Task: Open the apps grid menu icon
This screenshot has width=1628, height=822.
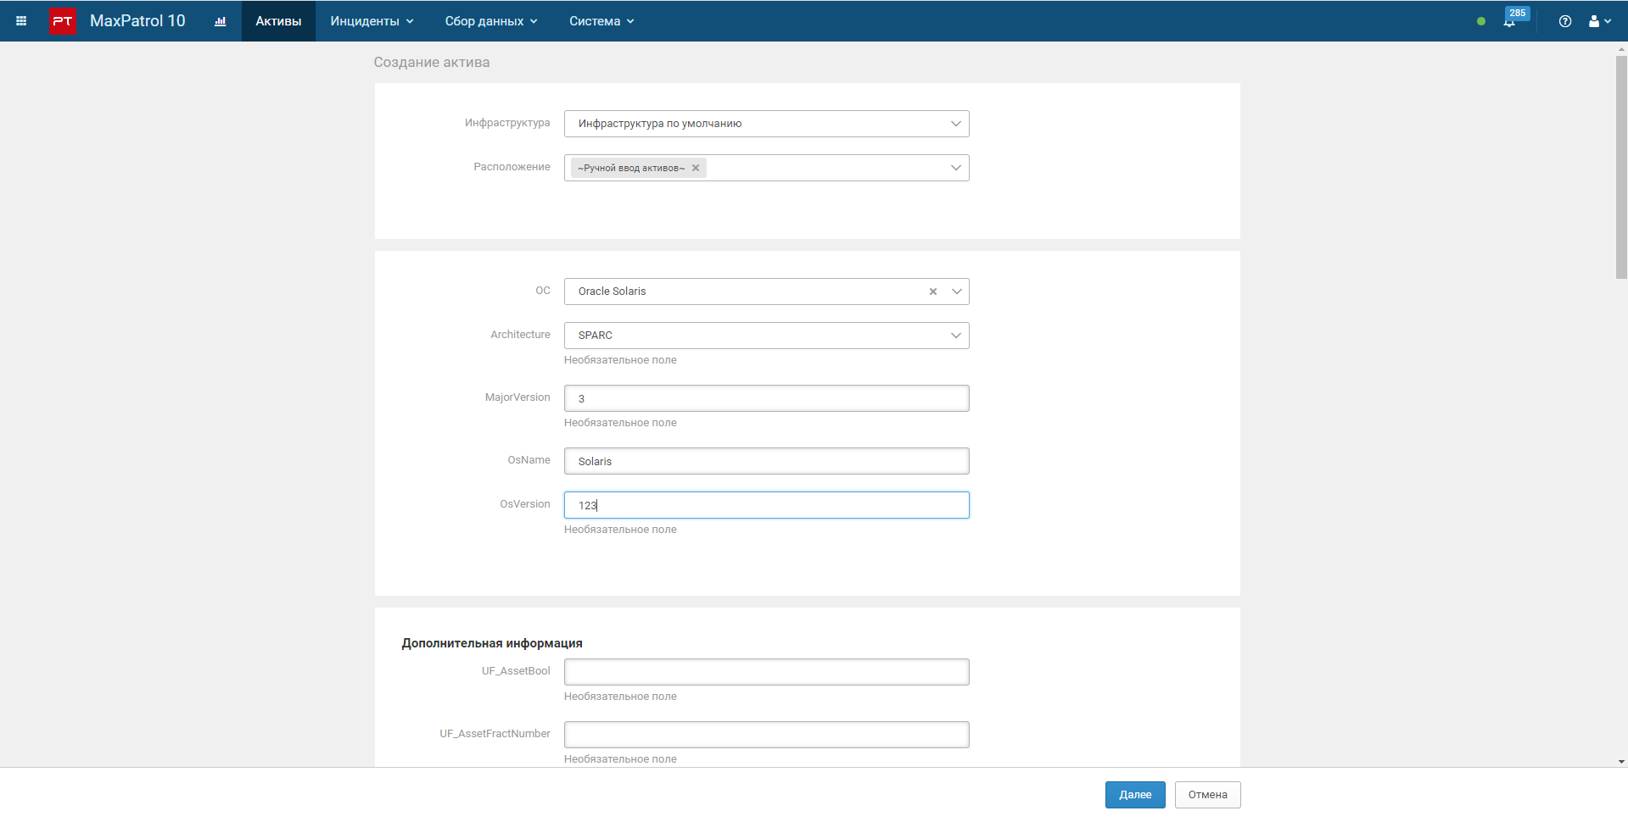Action: 21,21
